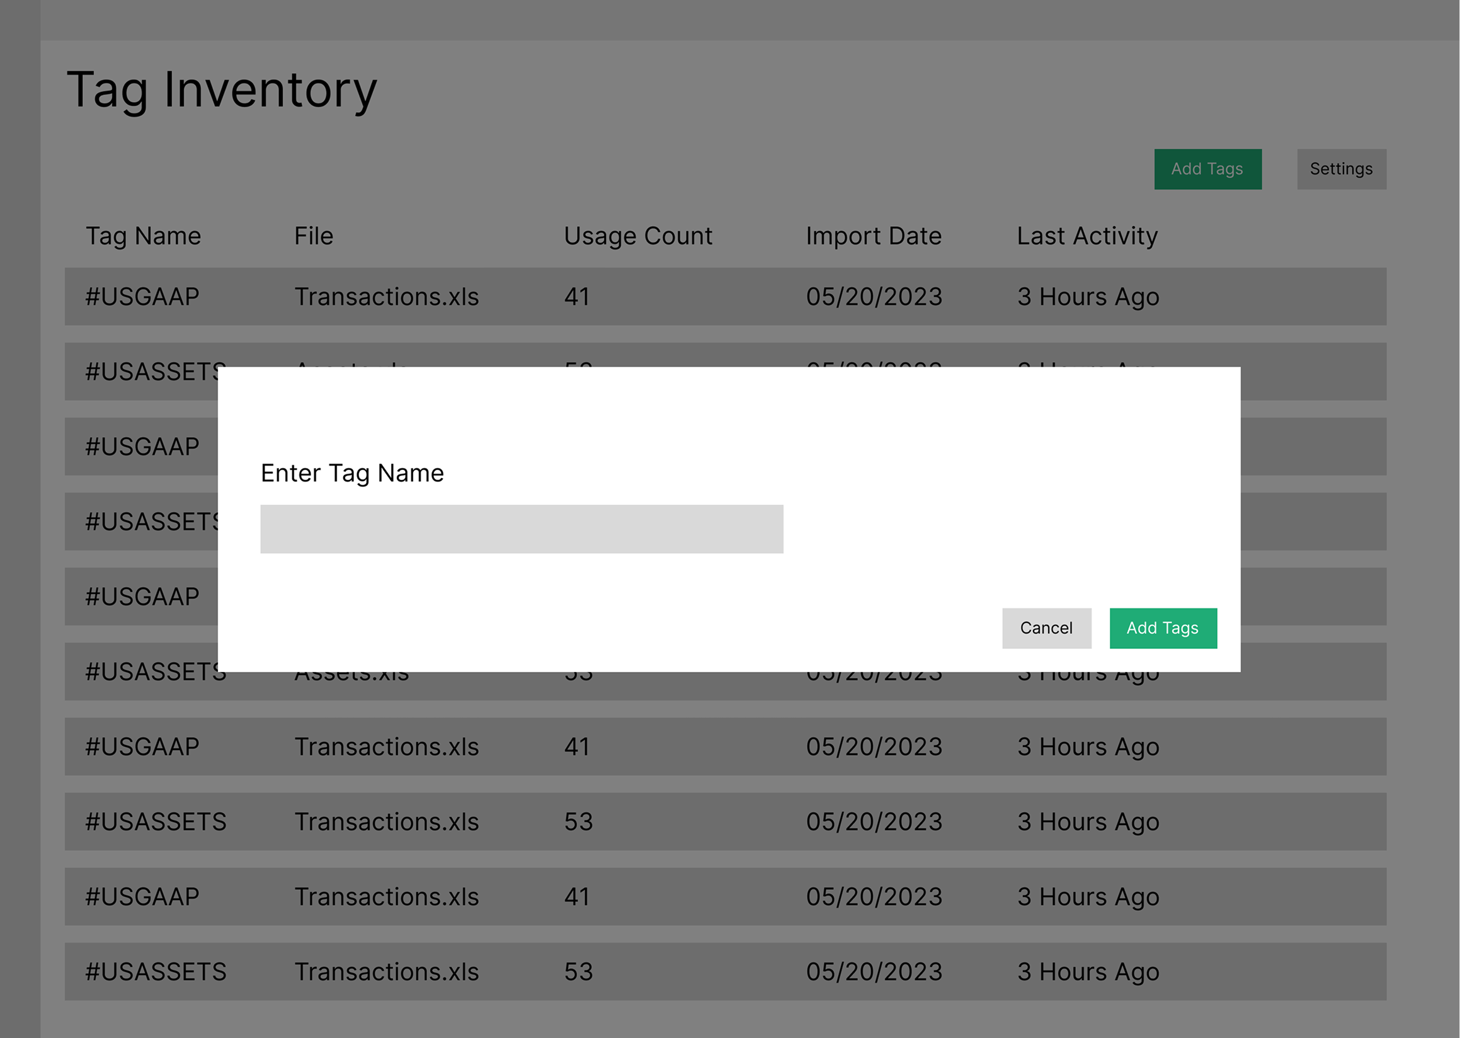Click the Add Tags button above the table
This screenshot has width=1460, height=1038.
[x=1207, y=169]
